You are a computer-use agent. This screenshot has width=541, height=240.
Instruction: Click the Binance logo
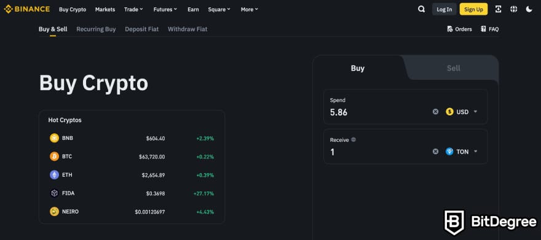(27, 9)
